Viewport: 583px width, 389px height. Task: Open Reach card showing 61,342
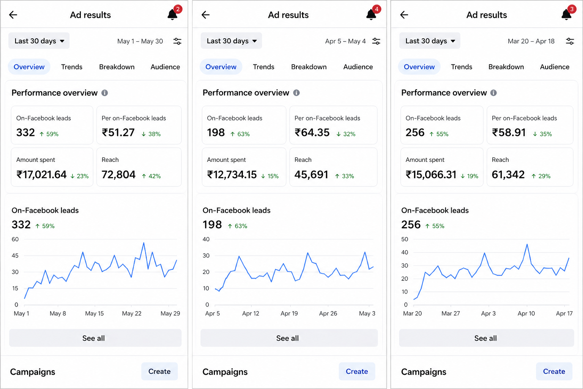tap(530, 167)
